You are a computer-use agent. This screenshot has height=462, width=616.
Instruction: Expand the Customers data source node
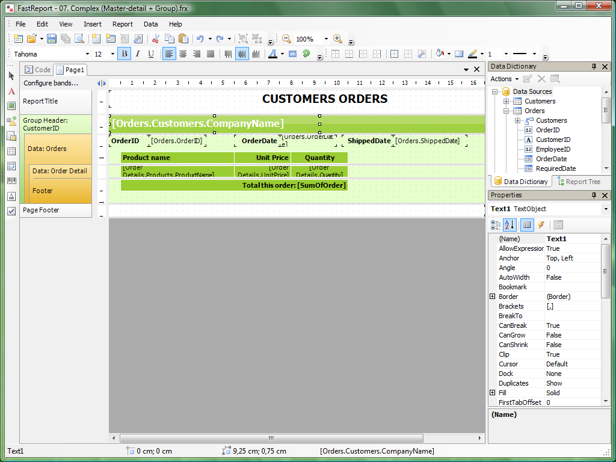coord(507,101)
